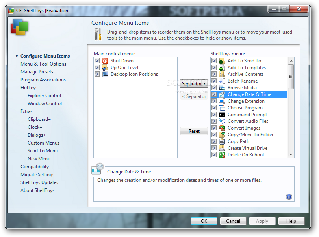Viewport: 319px width, 237px height.
Task: Open the Menu & Tool Options page
Action: pos(43,64)
